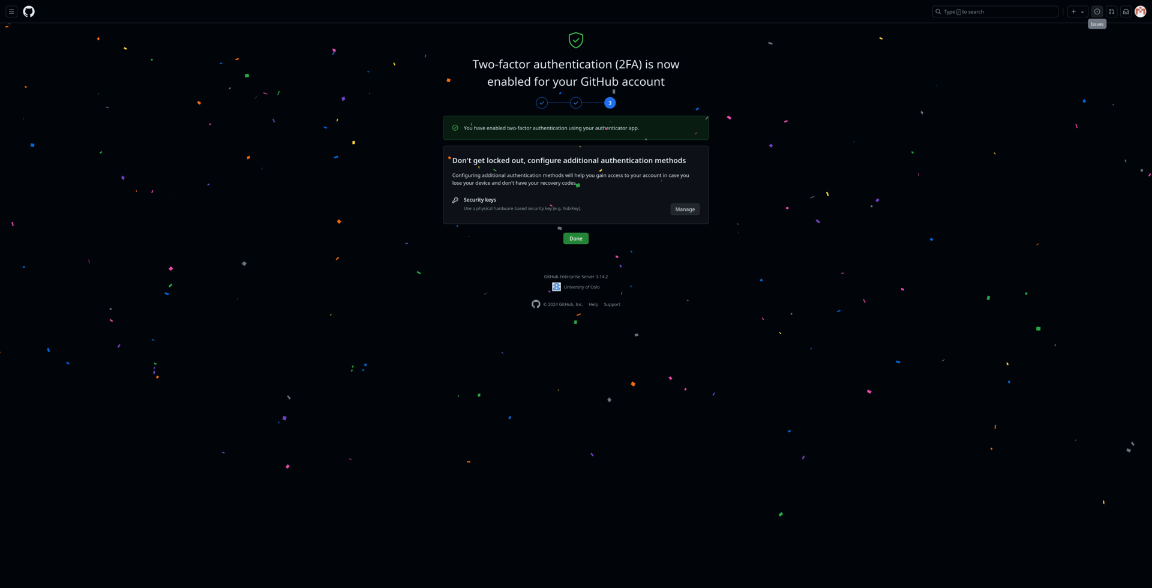Open the notifications inbox icon
Screen dimensions: 1152x588
click(x=1126, y=11)
